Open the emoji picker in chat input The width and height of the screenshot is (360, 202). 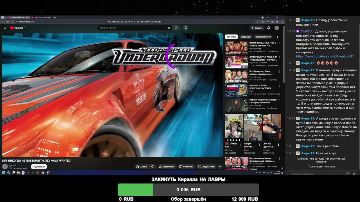pyautogui.click(x=348, y=174)
